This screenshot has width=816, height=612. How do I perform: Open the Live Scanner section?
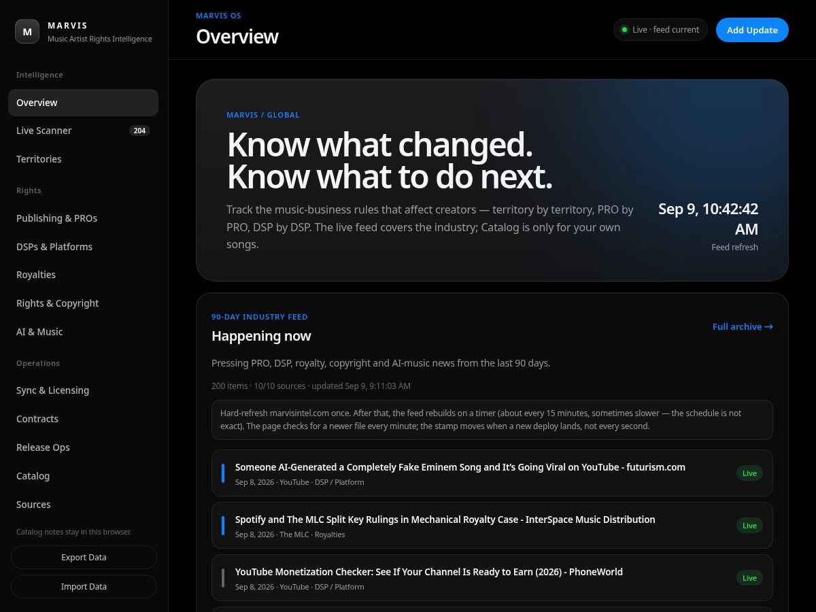click(83, 131)
